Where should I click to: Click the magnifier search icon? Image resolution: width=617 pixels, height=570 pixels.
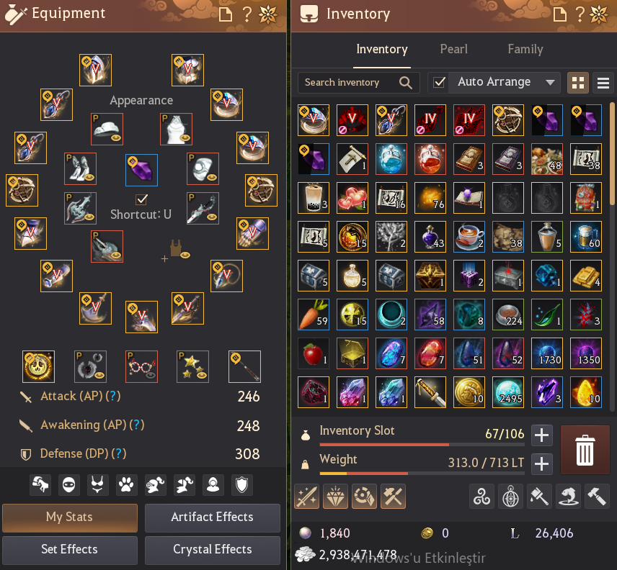(x=406, y=83)
